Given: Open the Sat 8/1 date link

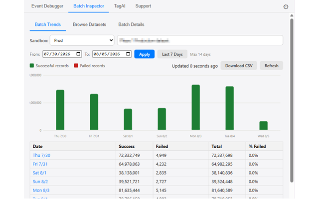Looking at the screenshot, I should [39, 173].
